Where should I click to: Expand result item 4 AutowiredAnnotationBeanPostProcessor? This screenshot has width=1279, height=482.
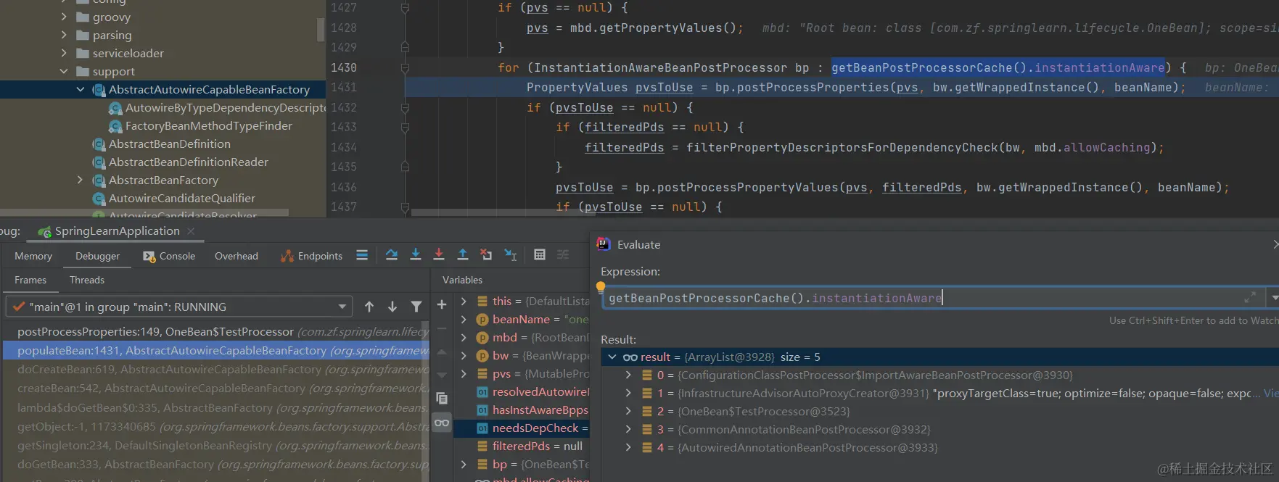(x=628, y=447)
